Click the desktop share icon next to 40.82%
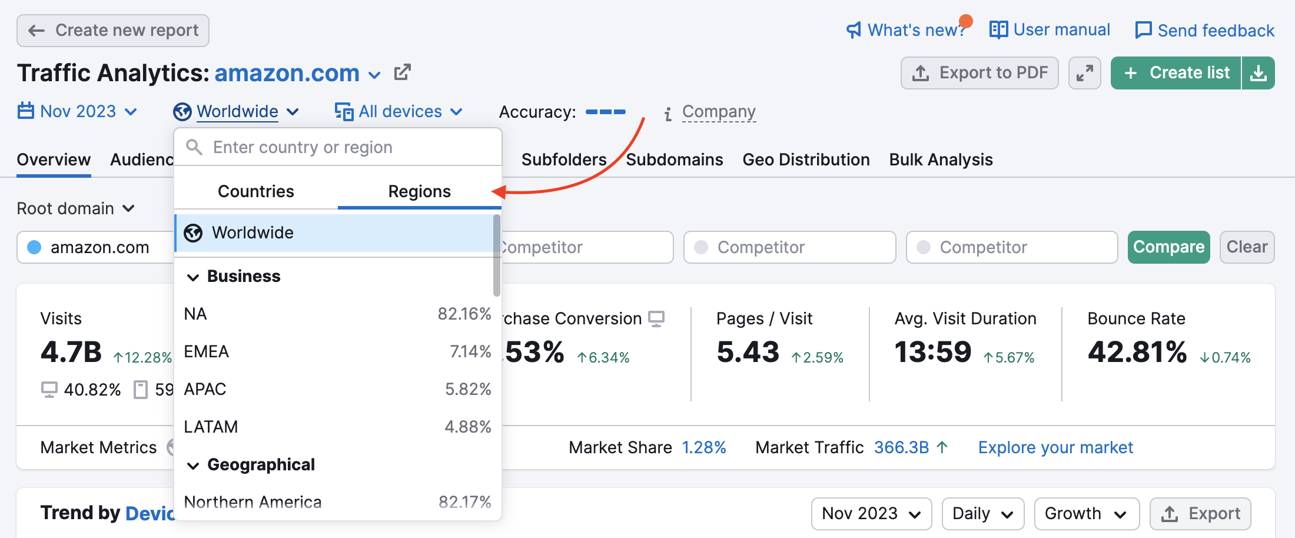The width and height of the screenshot is (1295, 538). (49, 390)
